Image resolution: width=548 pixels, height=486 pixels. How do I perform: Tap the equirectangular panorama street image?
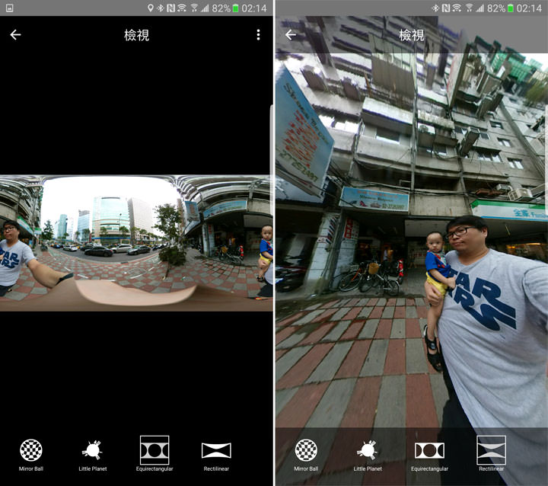[136, 242]
